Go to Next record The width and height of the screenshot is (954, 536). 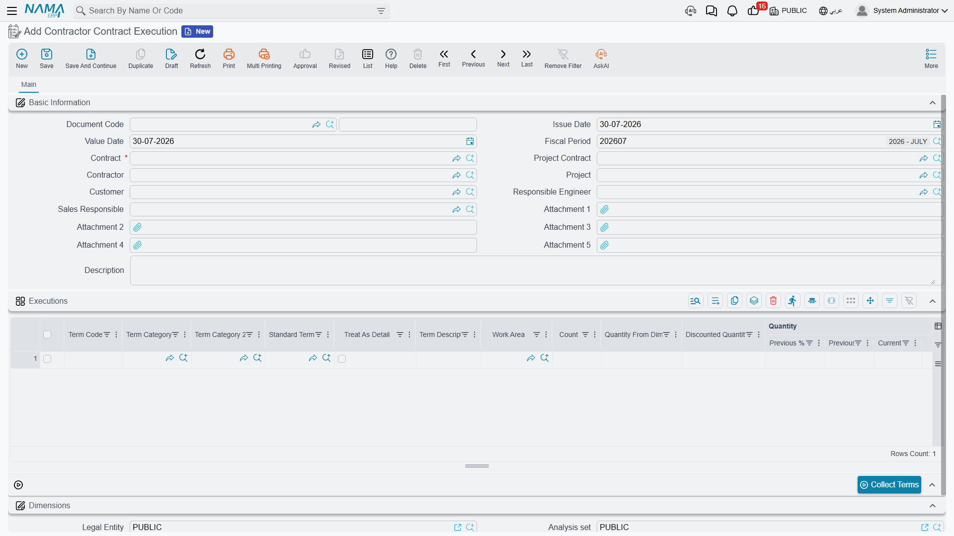(503, 58)
